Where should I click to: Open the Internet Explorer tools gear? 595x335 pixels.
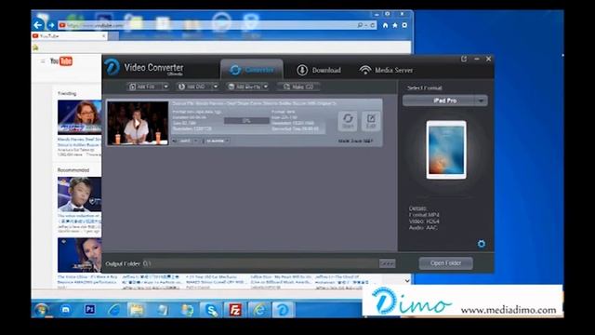click(x=404, y=25)
